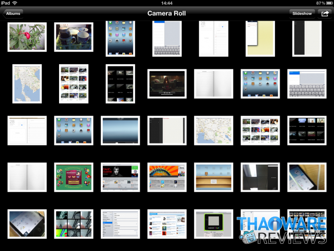Open the portrait home screen screenshot

pos(120,39)
